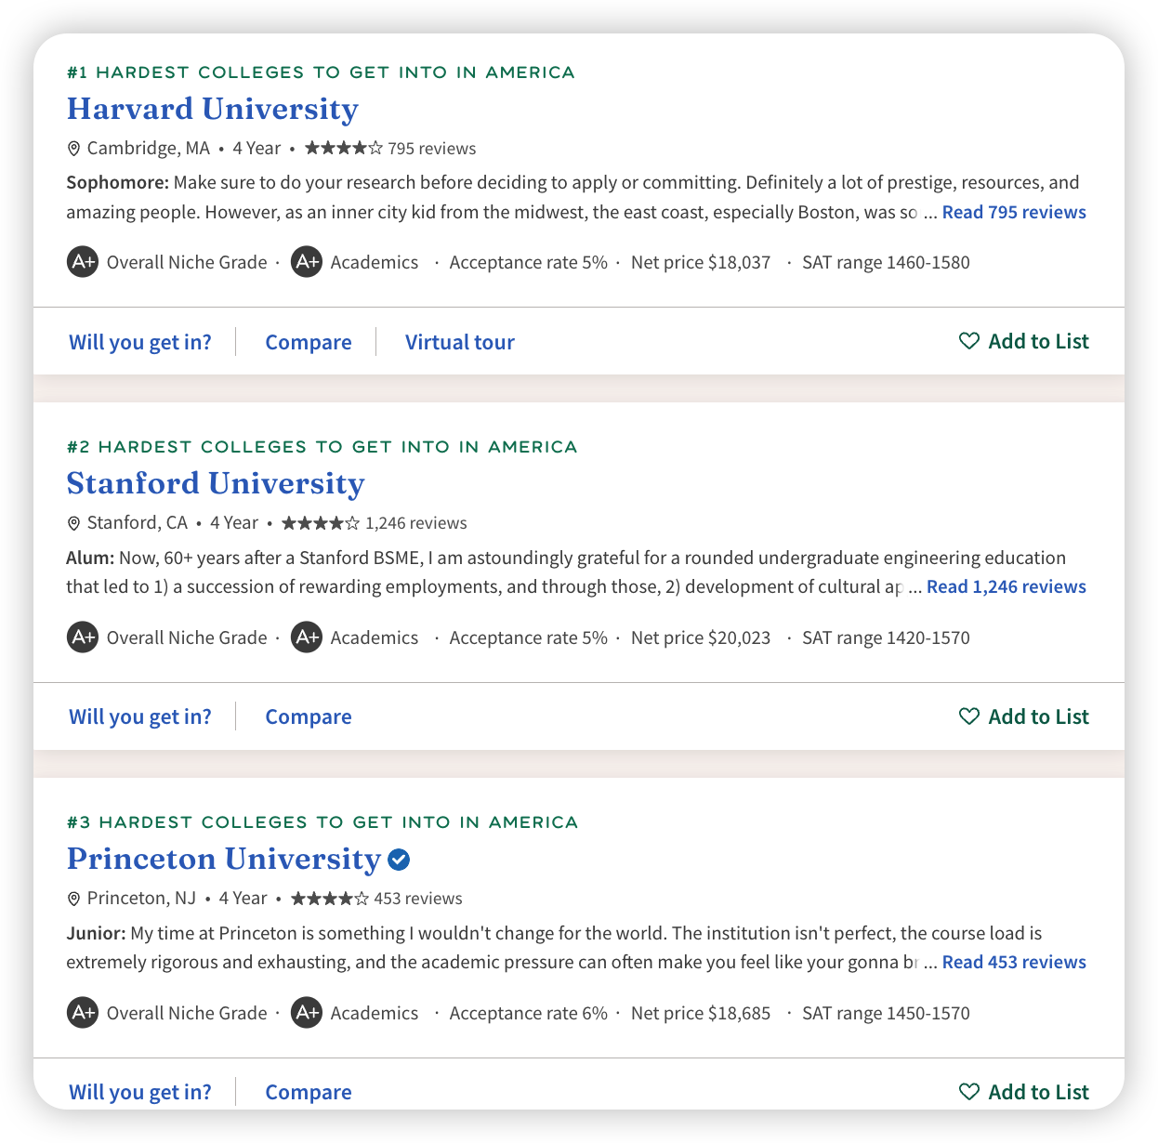Click Read 795 reviews for Harvard

(x=1014, y=212)
